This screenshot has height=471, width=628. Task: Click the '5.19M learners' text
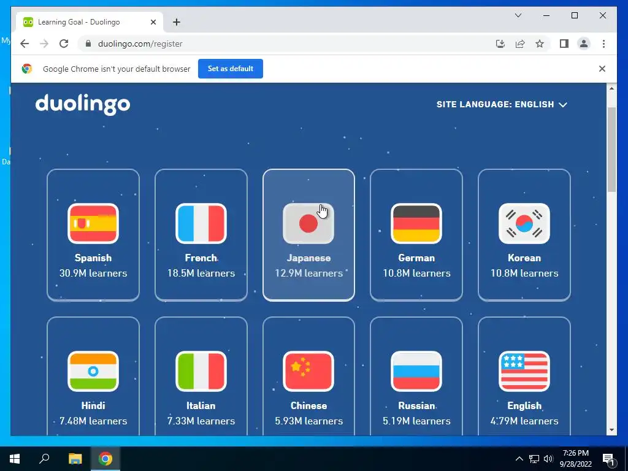click(x=416, y=421)
